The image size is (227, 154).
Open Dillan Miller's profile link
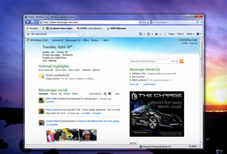pyautogui.click(x=52, y=99)
